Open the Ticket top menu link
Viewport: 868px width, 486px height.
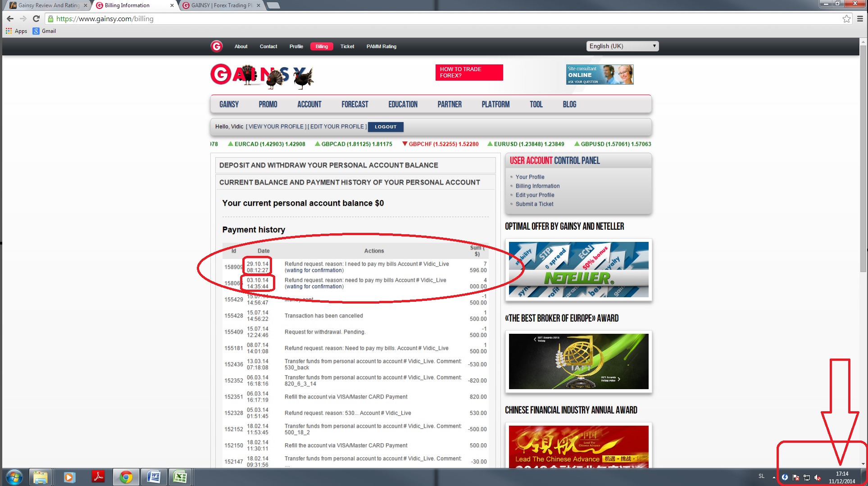[x=347, y=46]
